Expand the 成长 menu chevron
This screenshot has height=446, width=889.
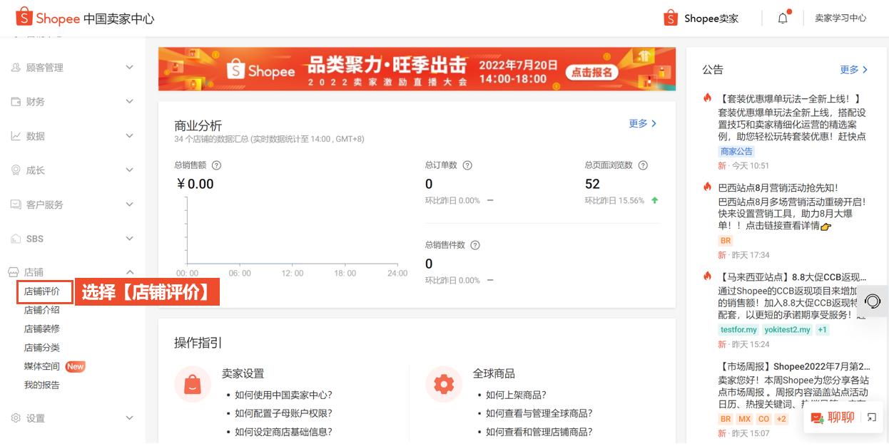pos(129,170)
